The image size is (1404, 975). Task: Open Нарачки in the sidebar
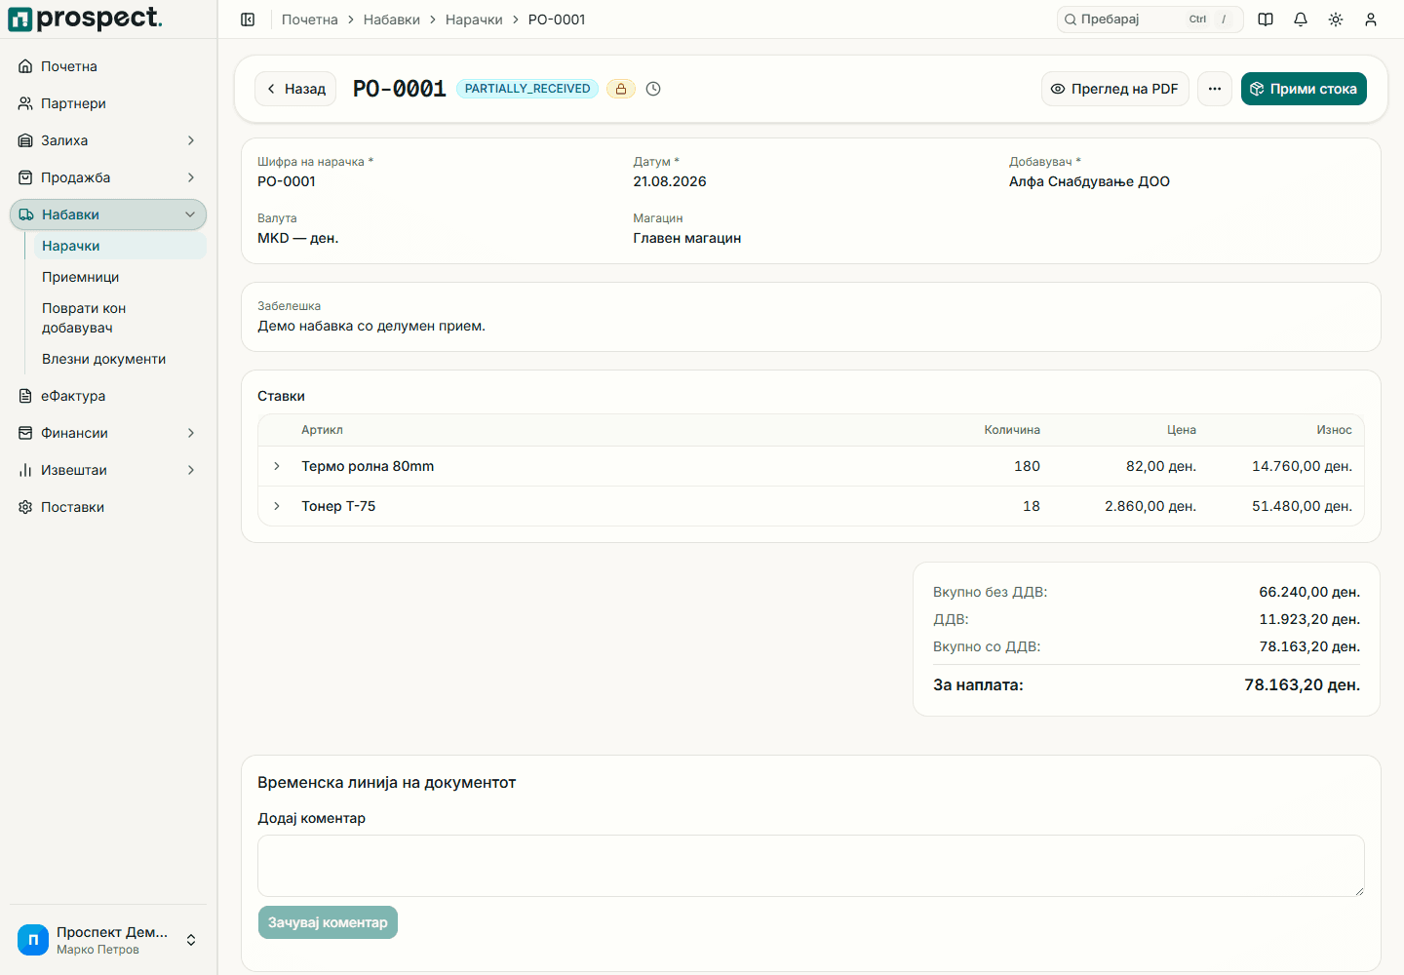tap(120, 246)
